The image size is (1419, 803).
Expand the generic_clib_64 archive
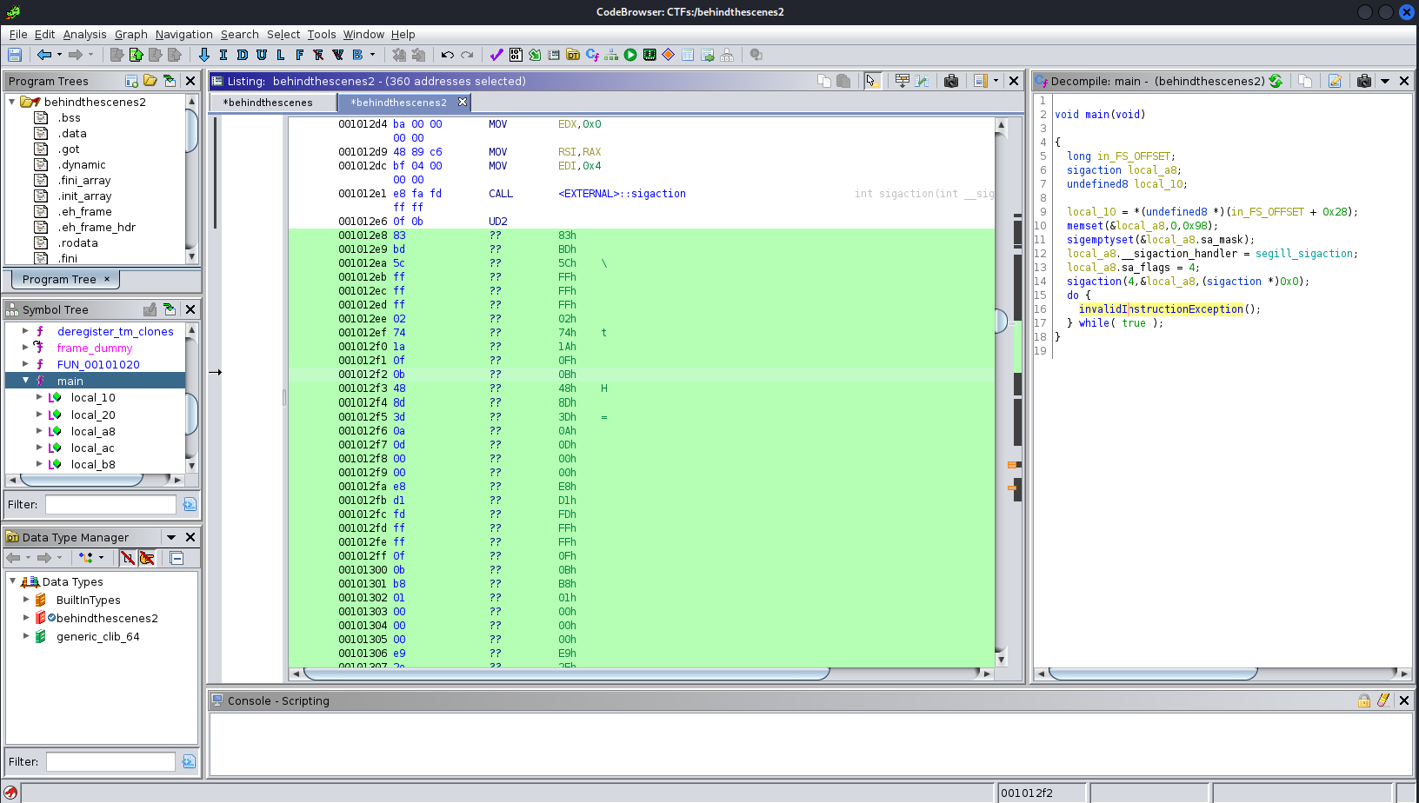(26, 636)
